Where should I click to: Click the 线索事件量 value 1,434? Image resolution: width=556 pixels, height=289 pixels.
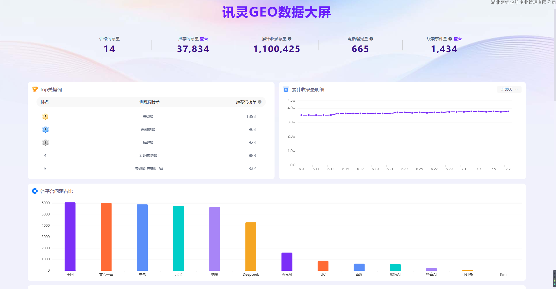pyautogui.click(x=444, y=49)
